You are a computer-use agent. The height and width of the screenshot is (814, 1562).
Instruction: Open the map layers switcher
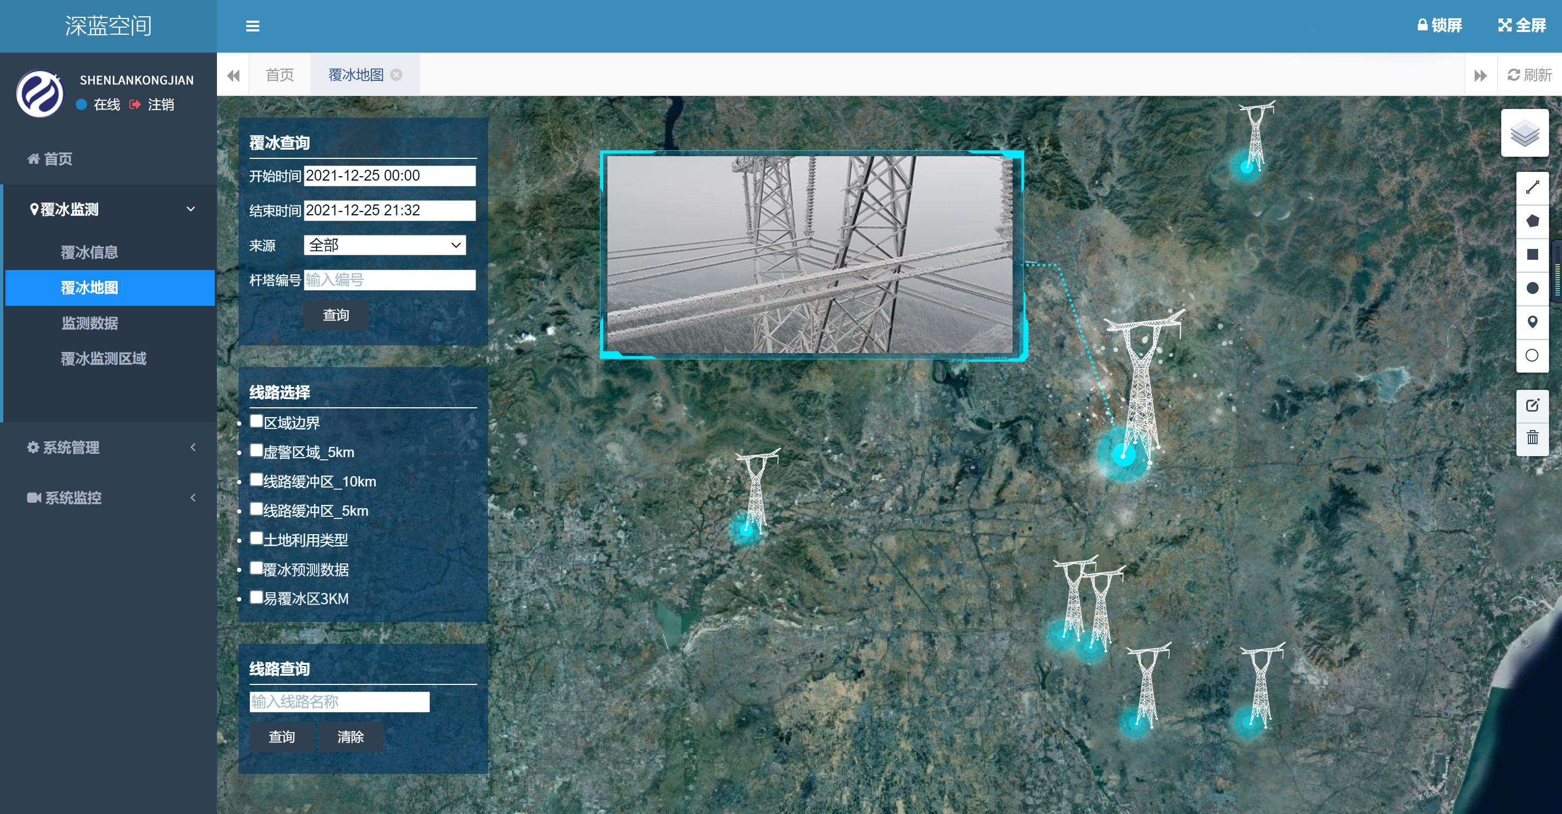click(x=1525, y=133)
